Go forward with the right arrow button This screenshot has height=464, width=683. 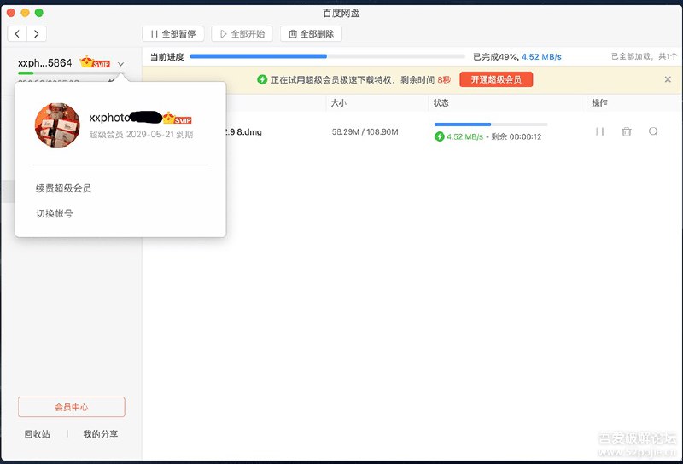pos(37,34)
